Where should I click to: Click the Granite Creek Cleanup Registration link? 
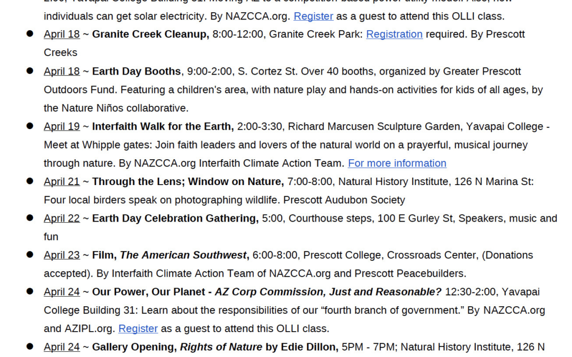pos(394,34)
